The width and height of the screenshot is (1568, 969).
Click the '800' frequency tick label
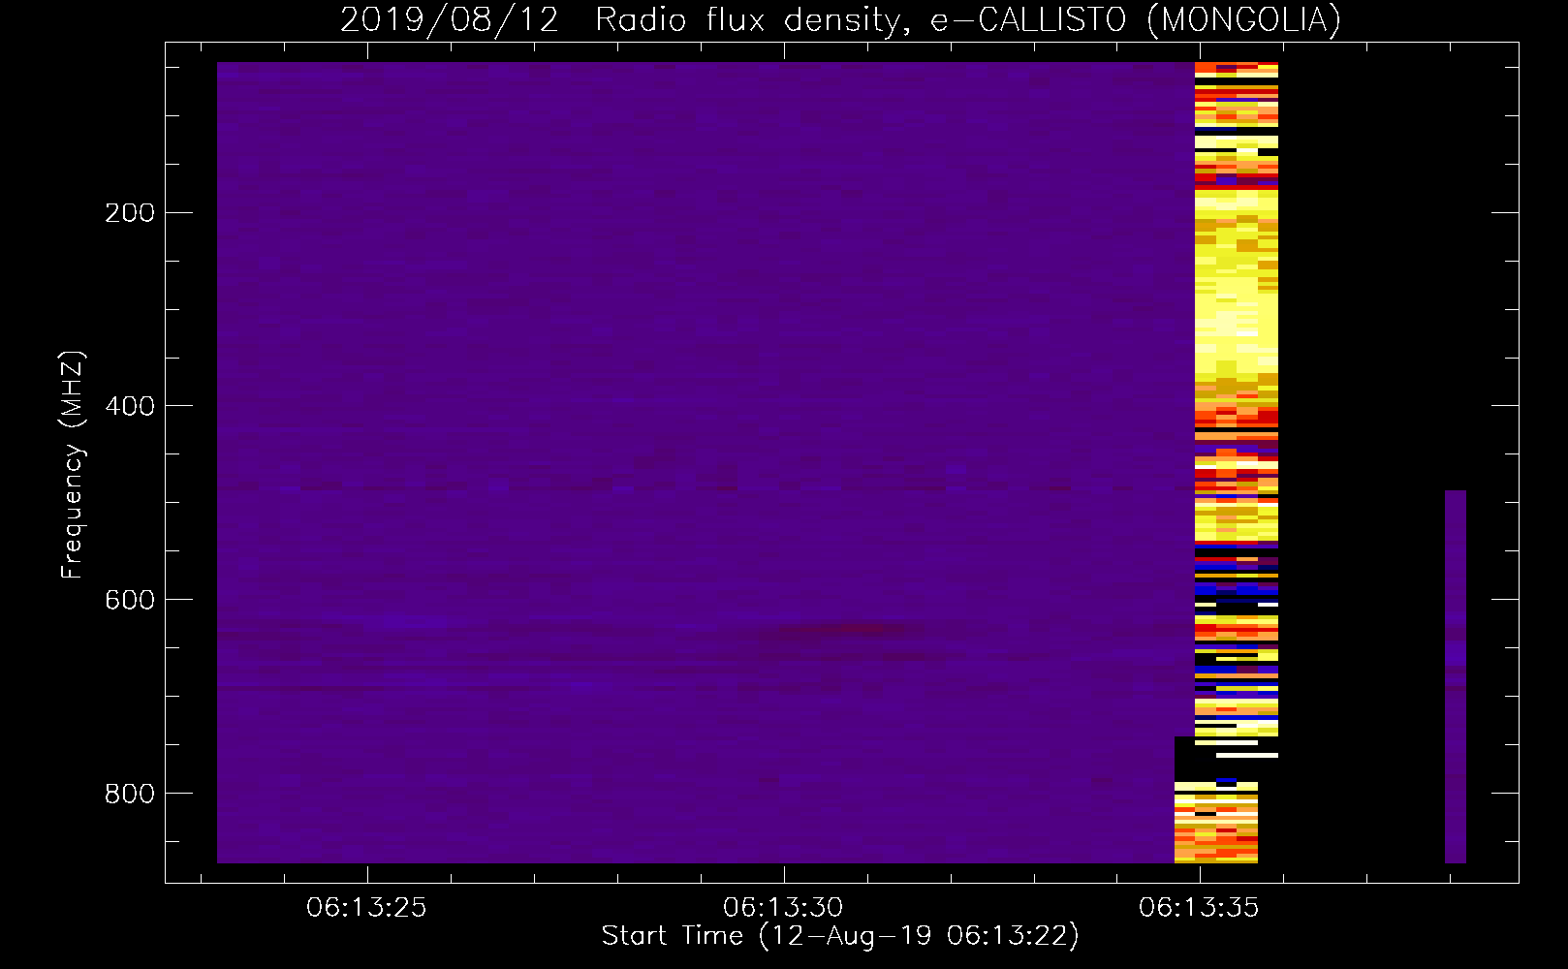point(130,794)
